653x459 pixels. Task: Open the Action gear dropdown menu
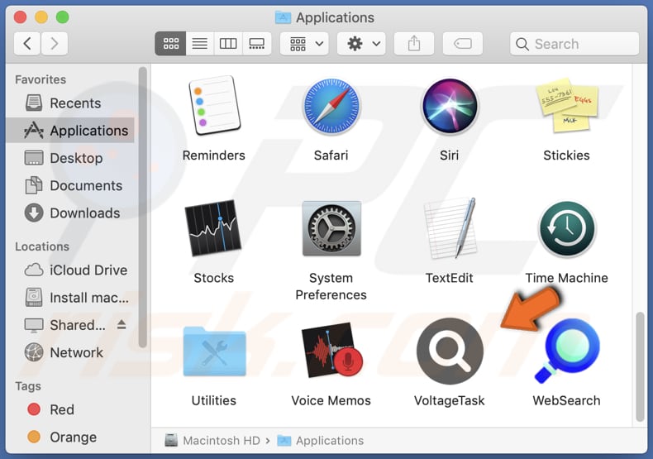(x=361, y=43)
